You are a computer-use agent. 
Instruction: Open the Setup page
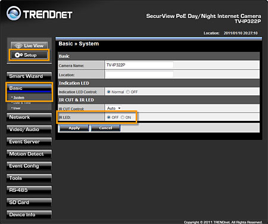29,55
